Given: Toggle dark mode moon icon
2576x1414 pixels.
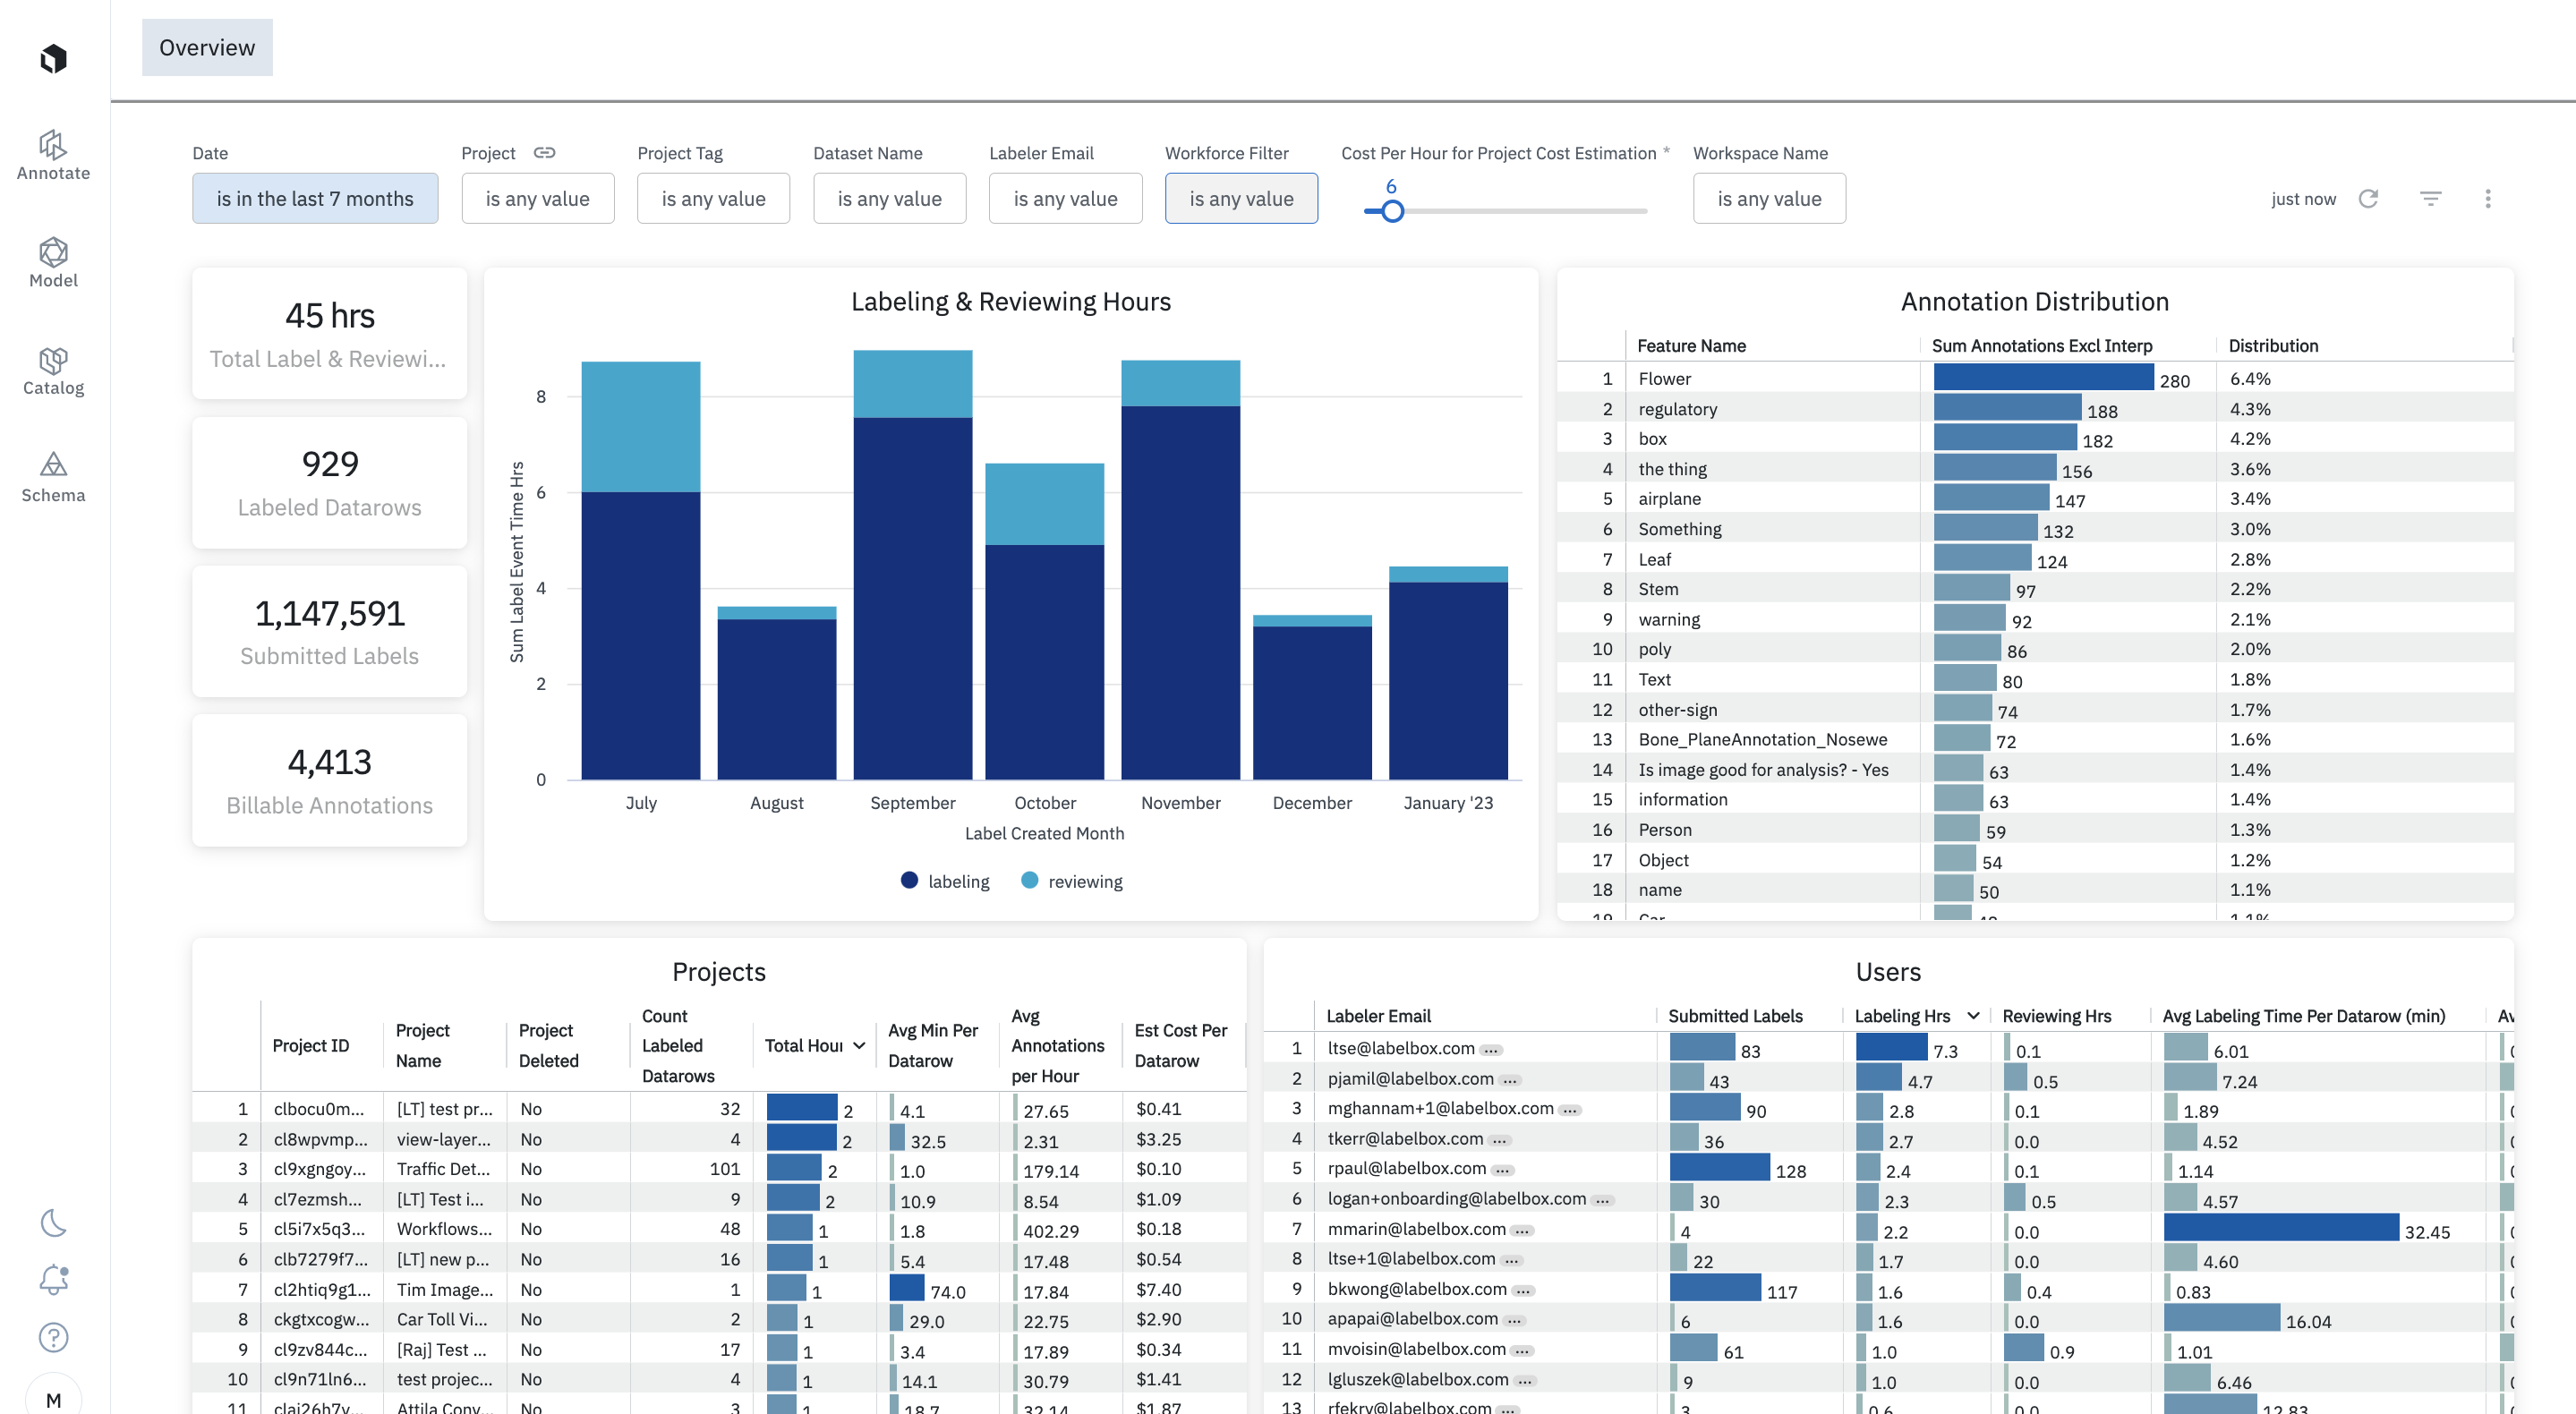Looking at the screenshot, I should pyautogui.click(x=53, y=1222).
